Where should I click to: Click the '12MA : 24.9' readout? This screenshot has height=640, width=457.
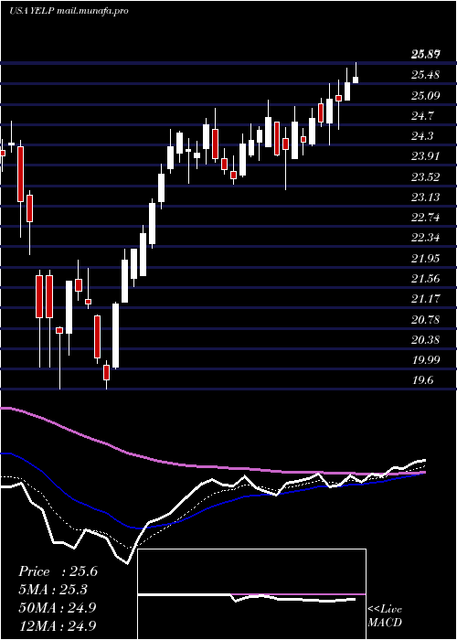[x=57, y=625]
